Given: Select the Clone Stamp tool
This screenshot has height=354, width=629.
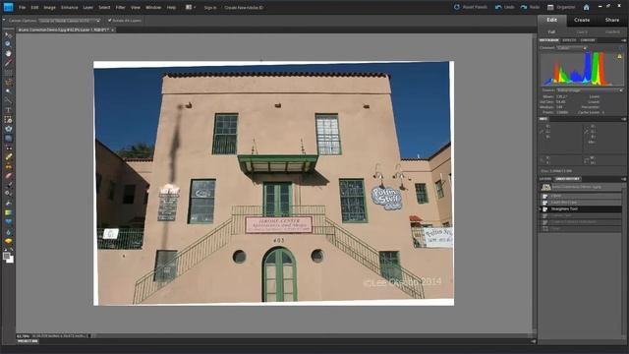Looking at the screenshot, I should coord(8,166).
